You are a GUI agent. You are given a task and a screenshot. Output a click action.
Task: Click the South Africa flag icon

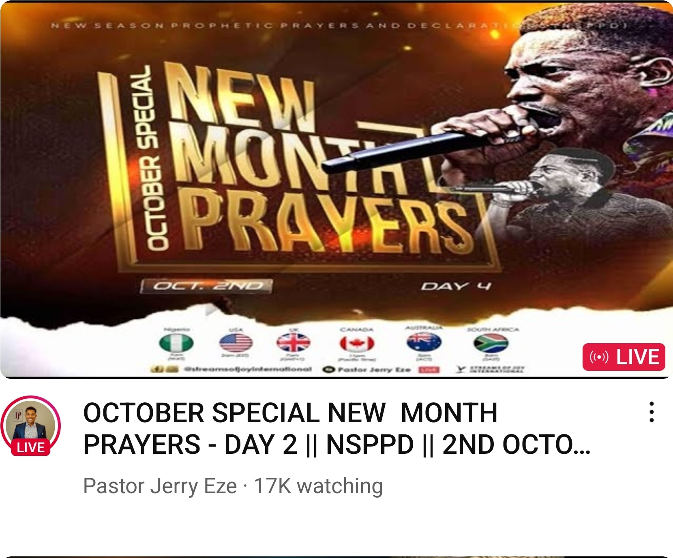point(491,343)
